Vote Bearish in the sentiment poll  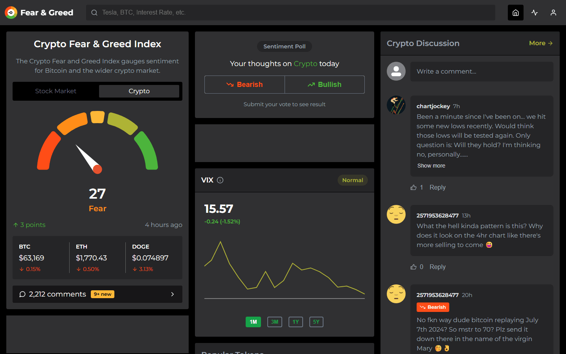pos(244,85)
